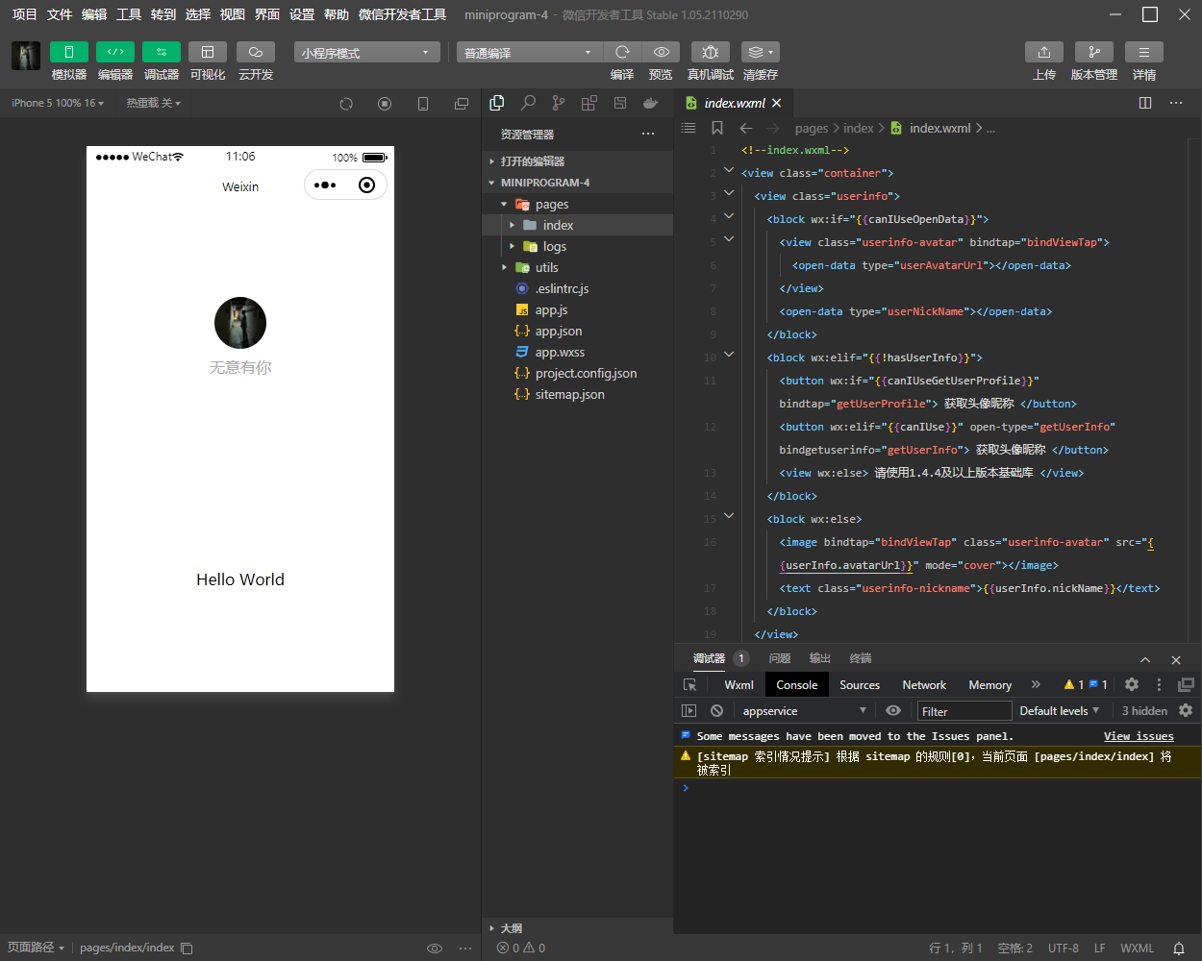Click simulator refresh icon
This screenshot has width=1202, height=961.
346,104
